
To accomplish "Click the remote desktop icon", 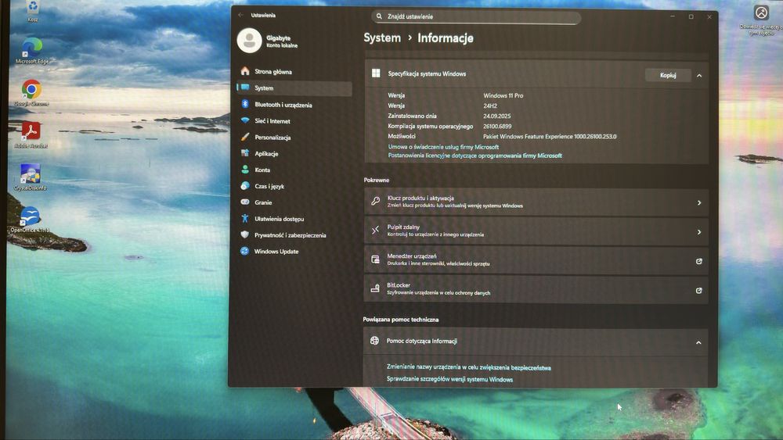I will [376, 231].
